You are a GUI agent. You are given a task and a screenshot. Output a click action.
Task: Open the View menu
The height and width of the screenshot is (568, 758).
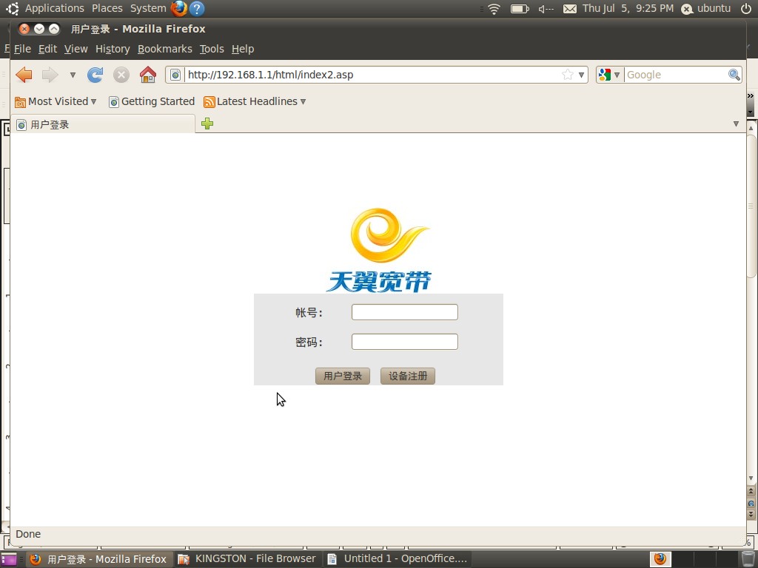76,49
